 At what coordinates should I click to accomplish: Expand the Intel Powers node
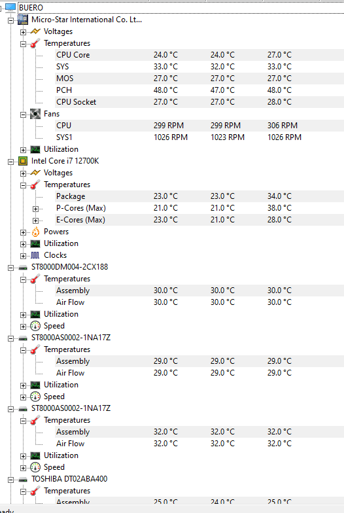click(x=23, y=232)
